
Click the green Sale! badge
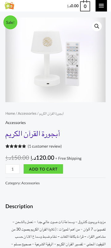(x=10, y=22)
